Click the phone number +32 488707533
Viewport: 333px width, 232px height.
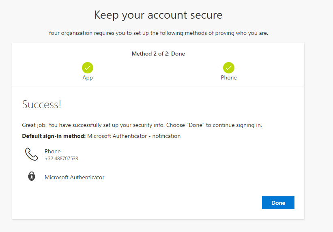pyautogui.click(x=61, y=159)
